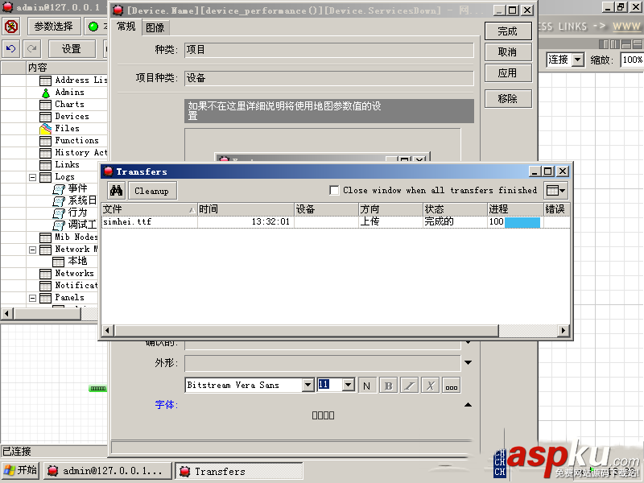This screenshot has width=644, height=483.
Task: Click the 设置 button
Action: coord(72,49)
